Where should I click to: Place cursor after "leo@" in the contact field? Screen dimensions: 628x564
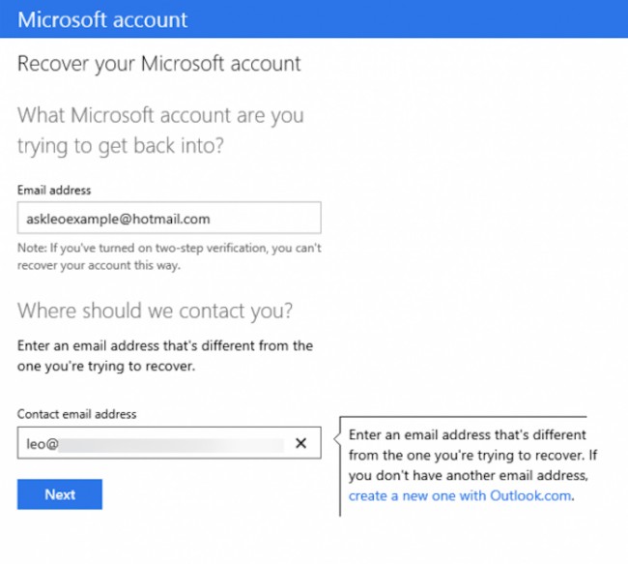(x=59, y=443)
